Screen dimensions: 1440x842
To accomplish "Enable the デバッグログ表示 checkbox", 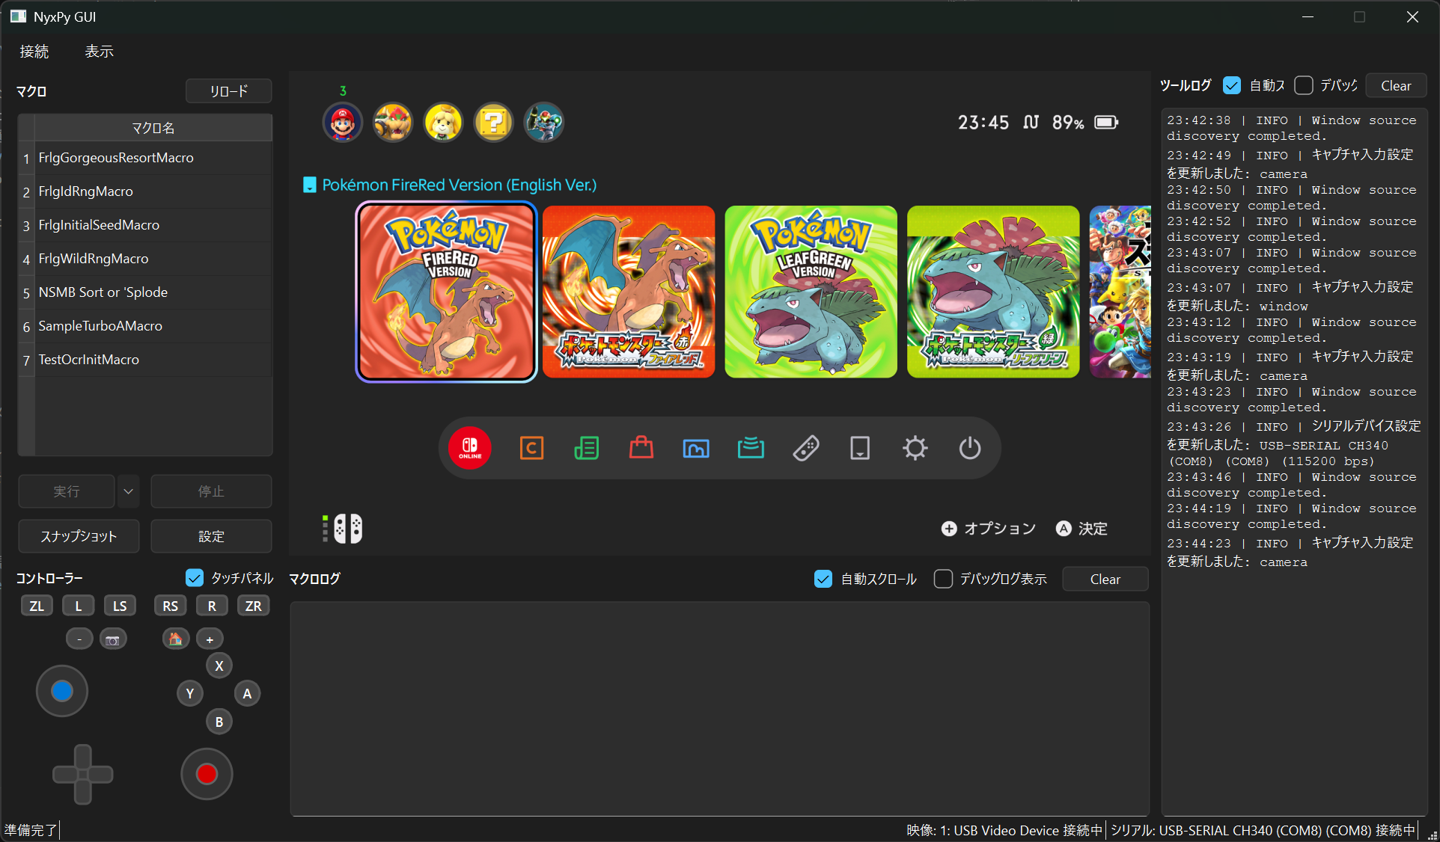I will pos(944,579).
